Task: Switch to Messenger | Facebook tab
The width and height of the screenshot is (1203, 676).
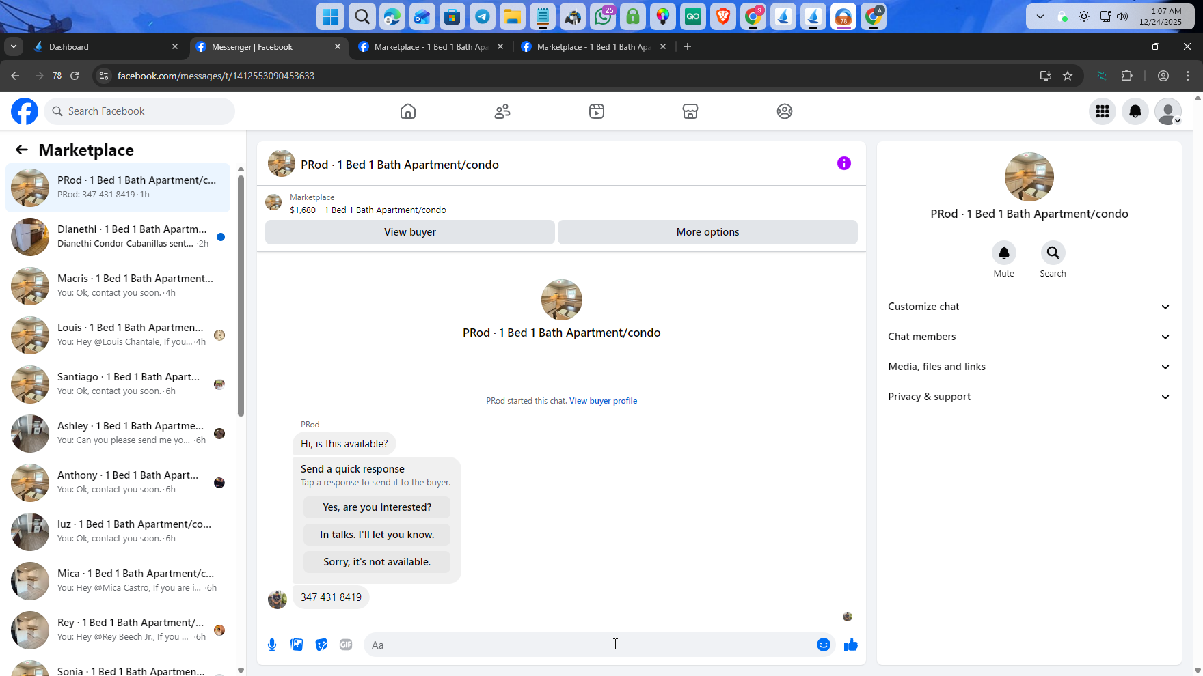Action: coord(269,46)
